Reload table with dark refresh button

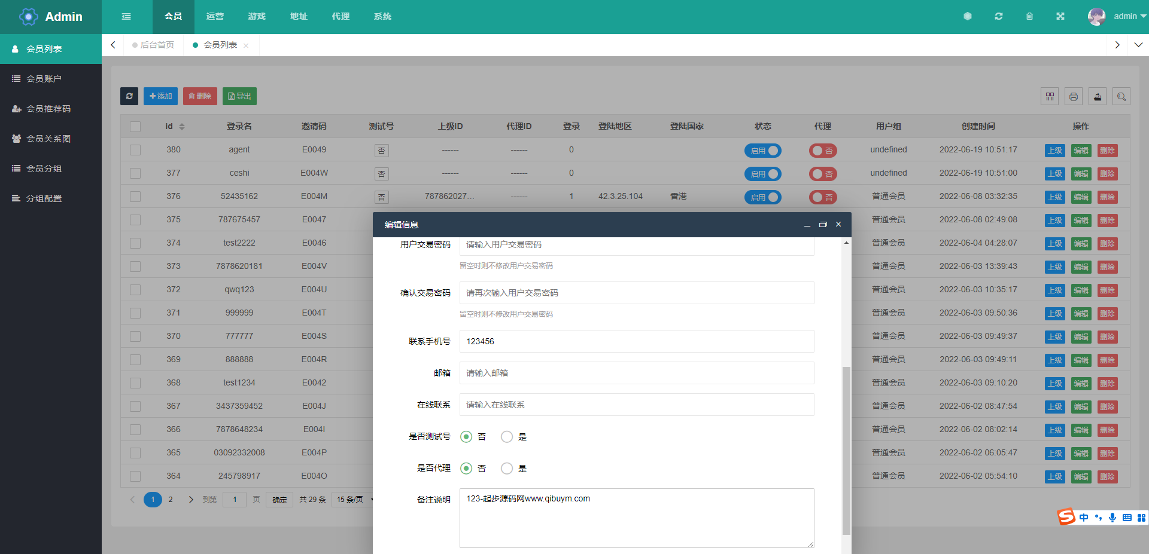pyautogui.click(x=129, y=96)
